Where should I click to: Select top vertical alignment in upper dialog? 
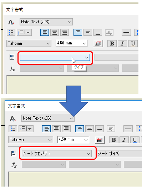(78, 32)
